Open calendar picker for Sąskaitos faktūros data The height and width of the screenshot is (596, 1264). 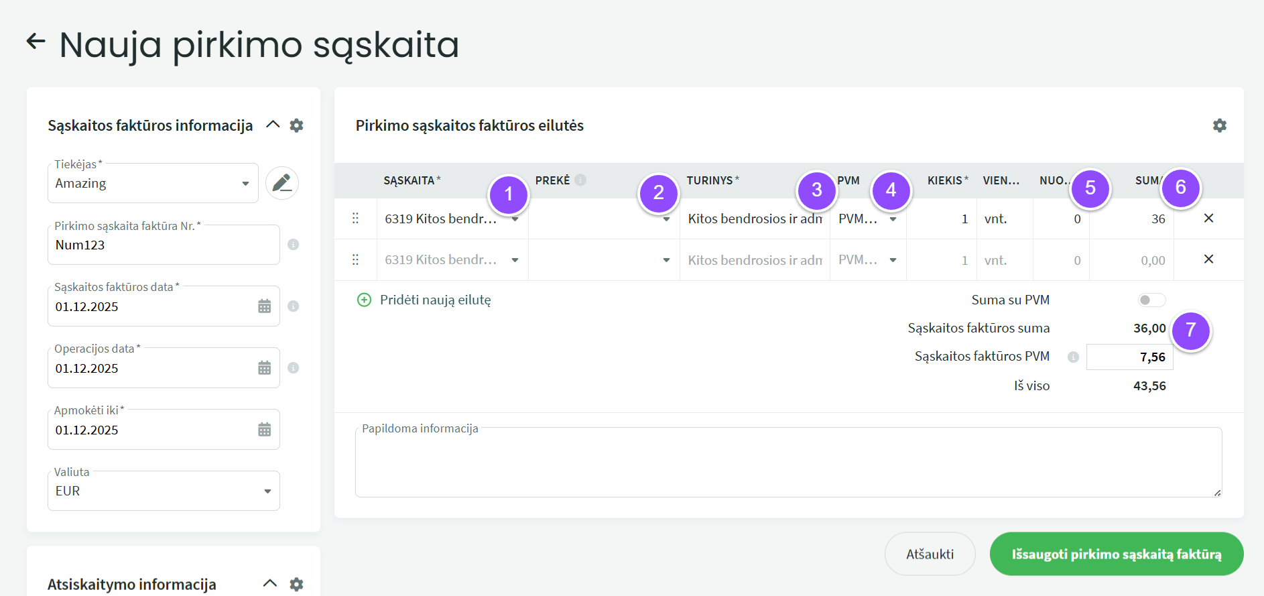265,306
